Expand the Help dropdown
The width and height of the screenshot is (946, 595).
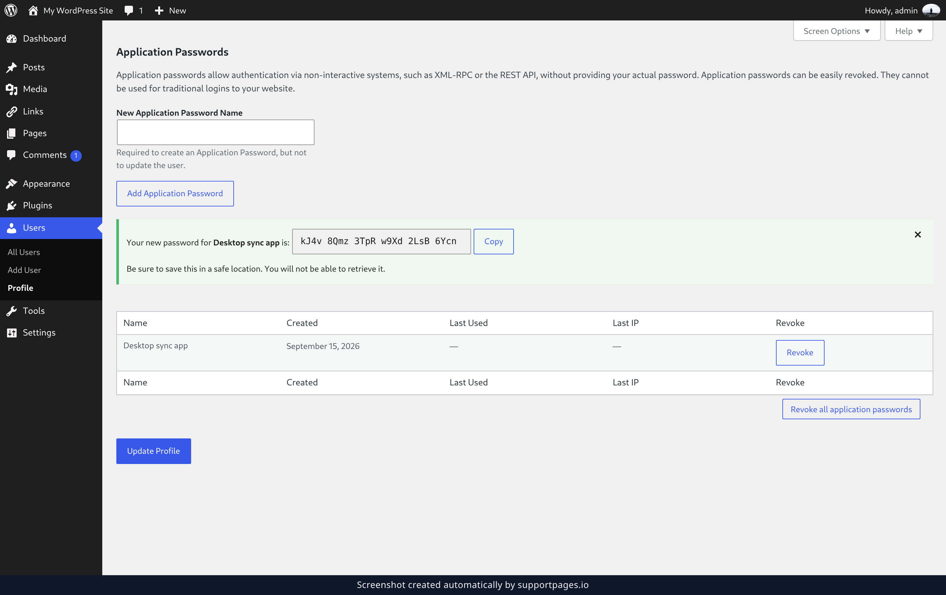(x=908, y=31)
